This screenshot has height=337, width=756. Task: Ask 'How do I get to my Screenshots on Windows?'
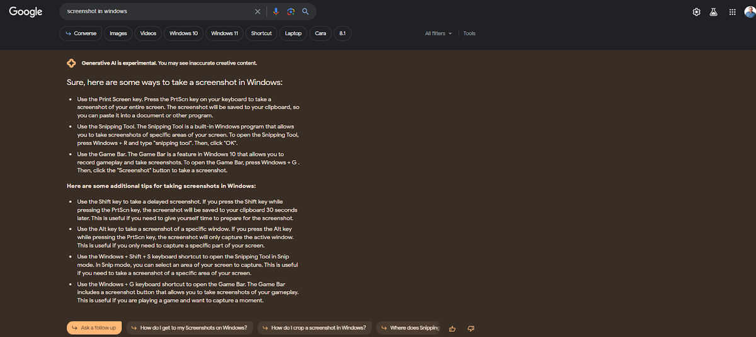click(x=190, y=328)
